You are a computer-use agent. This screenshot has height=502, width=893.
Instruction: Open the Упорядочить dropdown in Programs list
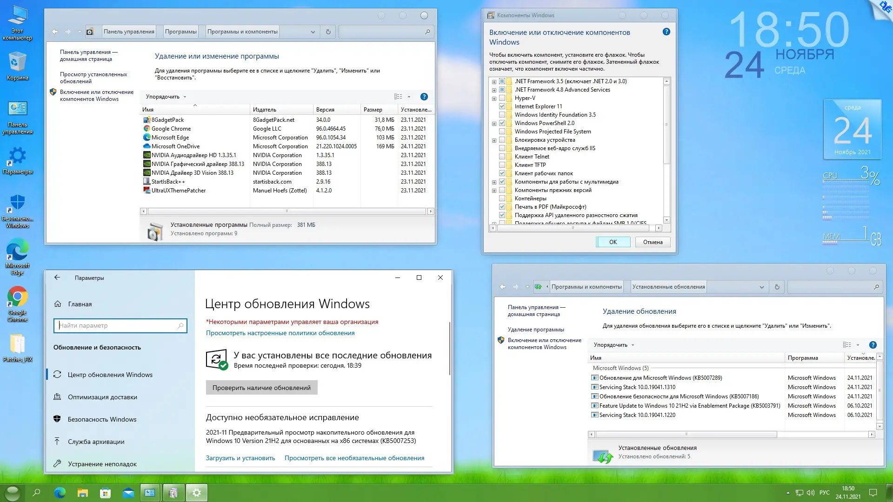coord(166,97)
